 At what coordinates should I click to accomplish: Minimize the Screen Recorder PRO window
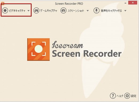point(125,3)
